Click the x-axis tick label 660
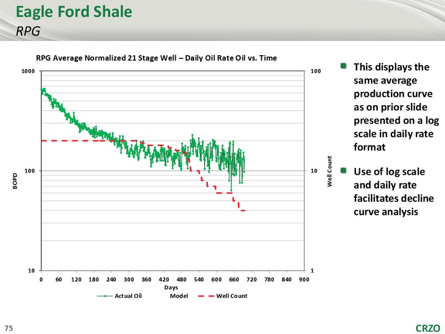445x334 pixels. [234, 279]
